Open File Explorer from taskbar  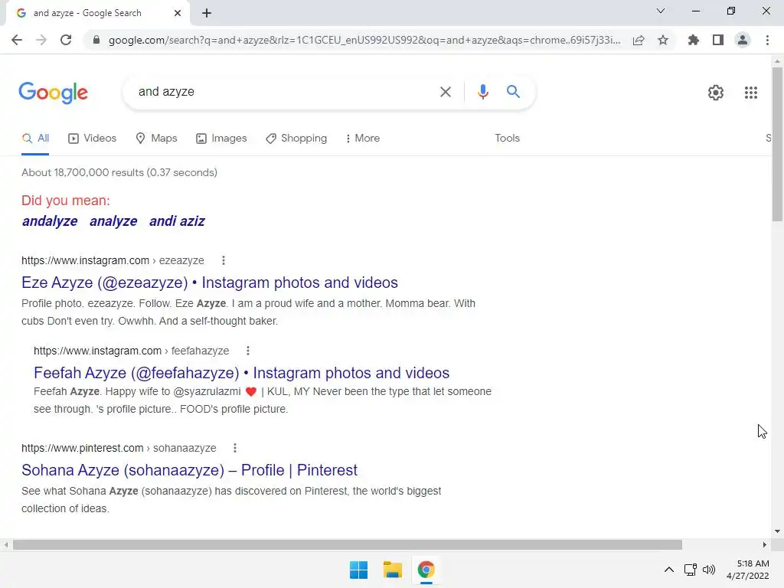coord(393,570)
